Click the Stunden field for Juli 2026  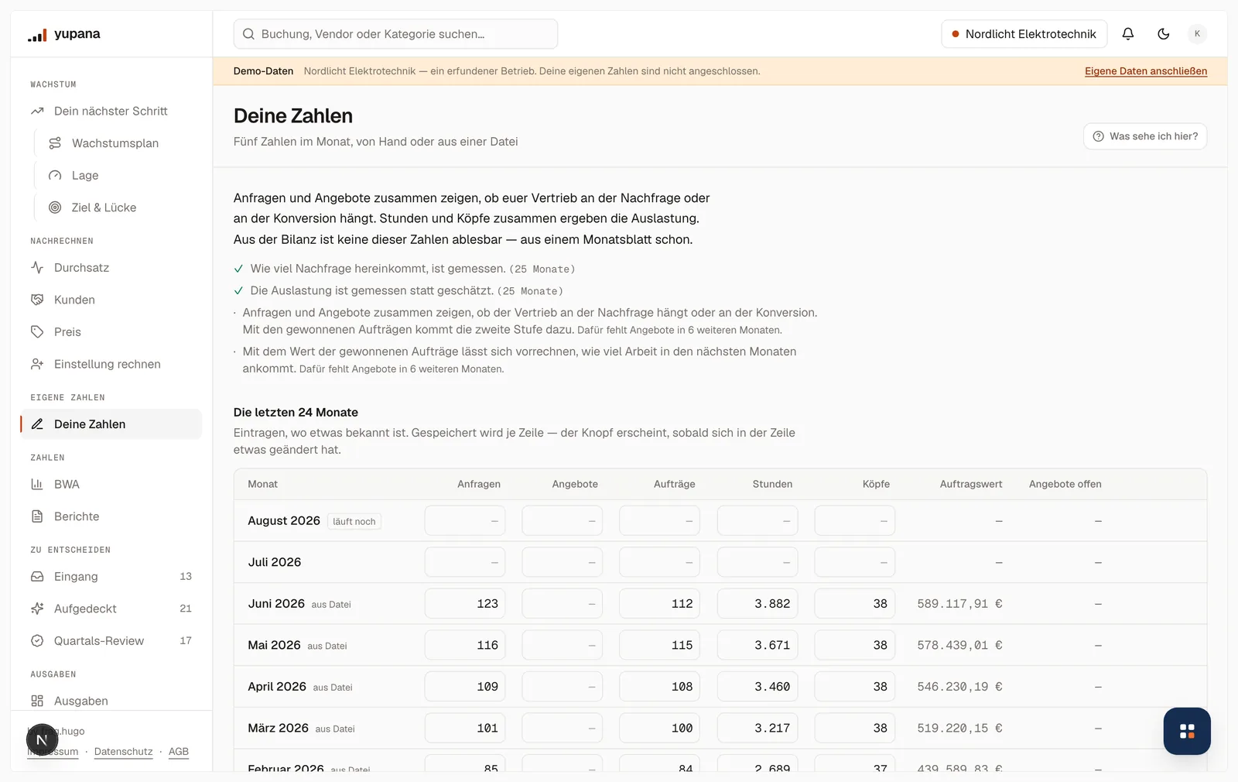758,562
